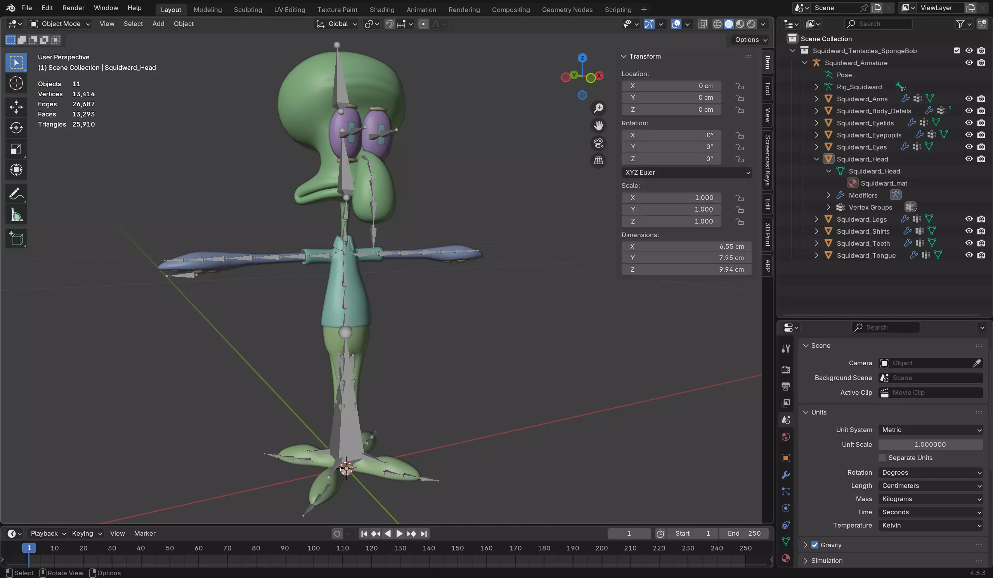Open the Object Mode dropdown
Screen dimensions: 993x578
(x=60, y=24)
